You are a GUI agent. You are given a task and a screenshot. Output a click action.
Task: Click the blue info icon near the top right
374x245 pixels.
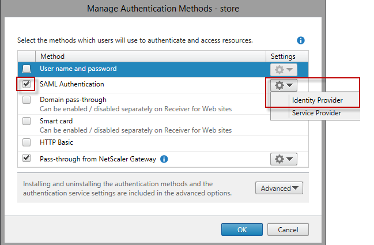pyautogui.click(x=300, y=40)
